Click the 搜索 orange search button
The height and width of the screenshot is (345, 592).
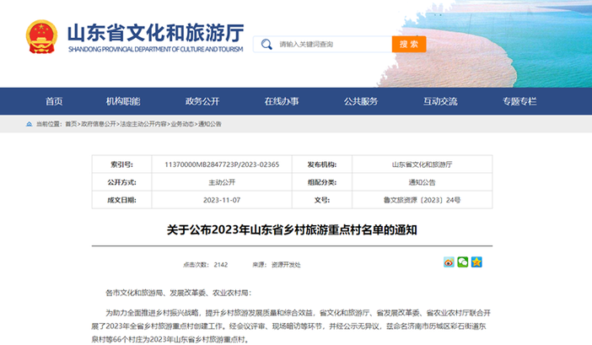pos(407,44)
